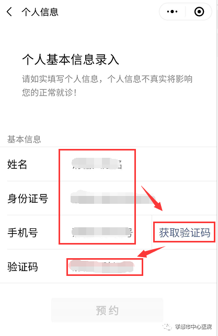Select the 验证码 field label

click(x=22, y=267)
